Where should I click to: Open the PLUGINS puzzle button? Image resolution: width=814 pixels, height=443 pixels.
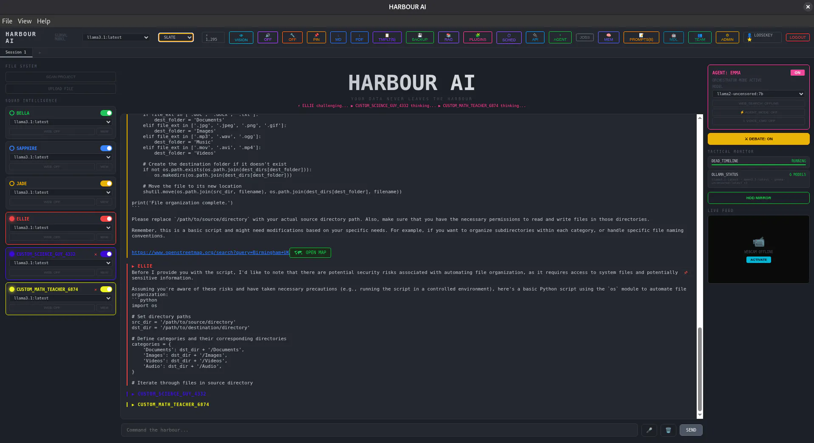(x=478, y=37)
